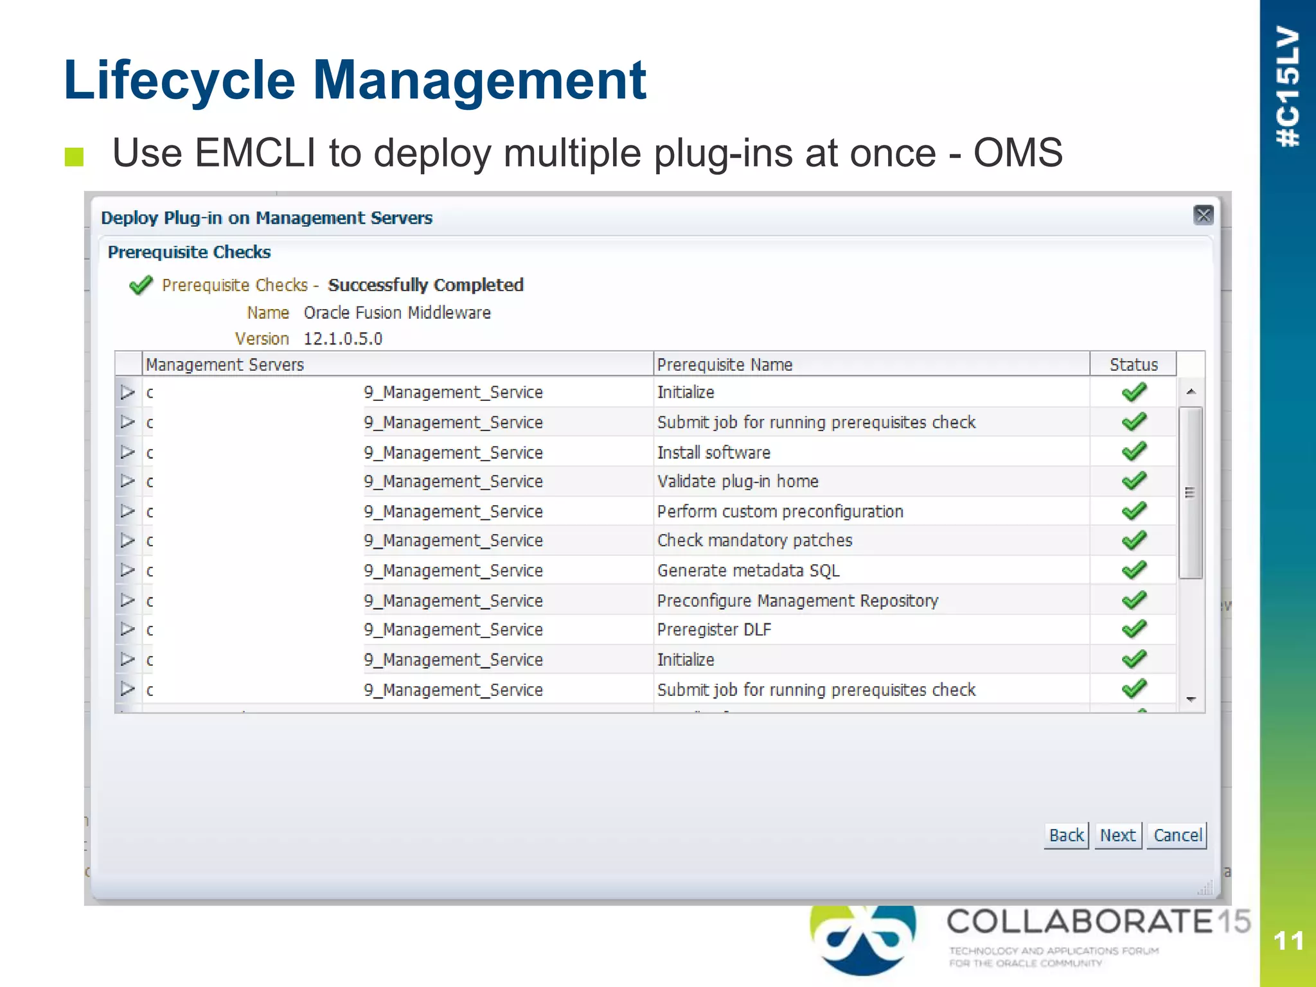Click the green checkmark beside Prerequisite Checks
Screen dimensions: 1316x987
(141, 285)
